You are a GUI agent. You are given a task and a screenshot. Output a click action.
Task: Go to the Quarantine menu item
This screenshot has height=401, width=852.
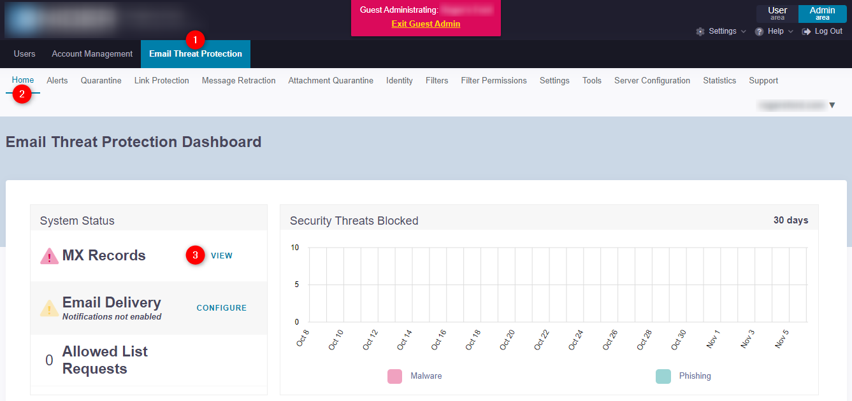point(101,81)
